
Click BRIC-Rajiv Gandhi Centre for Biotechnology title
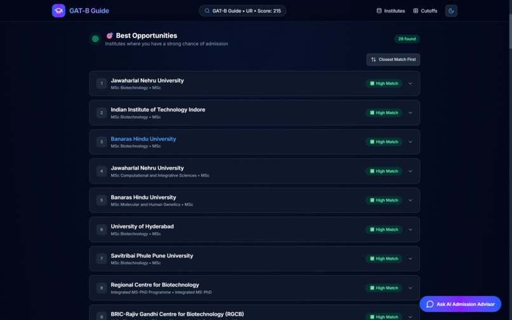pos(177,314)
